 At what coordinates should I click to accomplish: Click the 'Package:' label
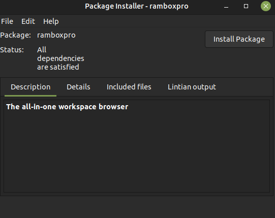click(x=15, y=35)
